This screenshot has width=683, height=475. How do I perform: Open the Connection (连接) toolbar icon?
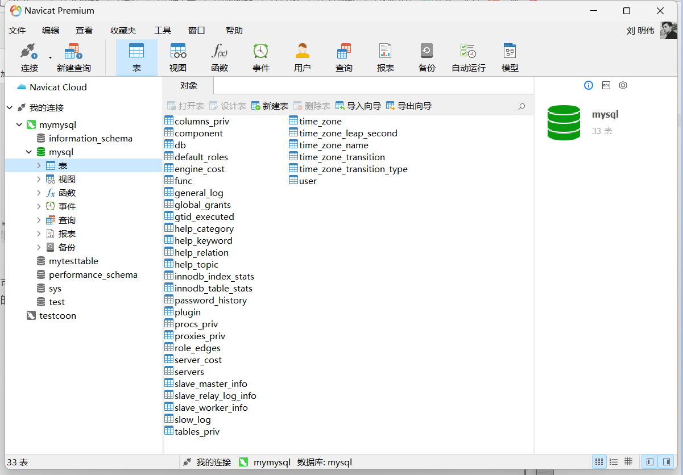pyautogui.click(x=29, y=58)
